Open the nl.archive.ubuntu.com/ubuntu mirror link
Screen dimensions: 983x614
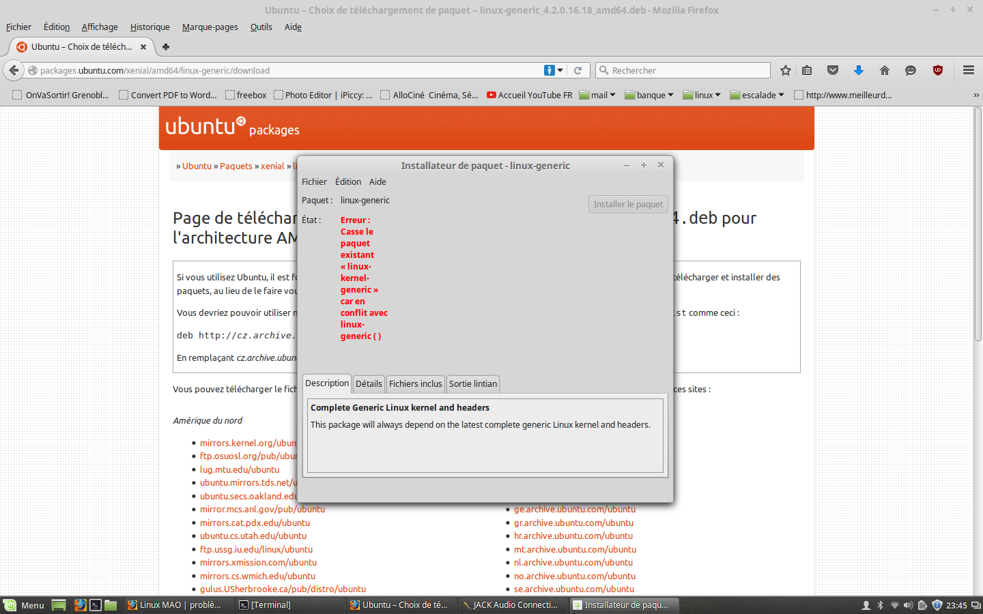573,563
